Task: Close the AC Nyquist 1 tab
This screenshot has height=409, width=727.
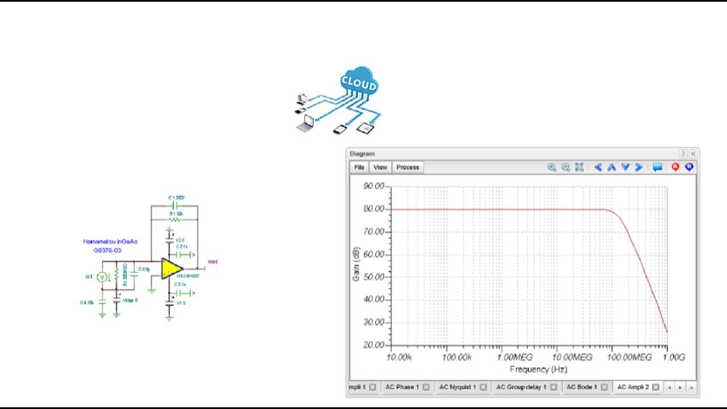Action: coord(483,387)
